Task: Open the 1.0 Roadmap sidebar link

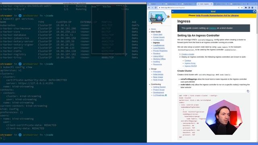Action: coord(160,95)
